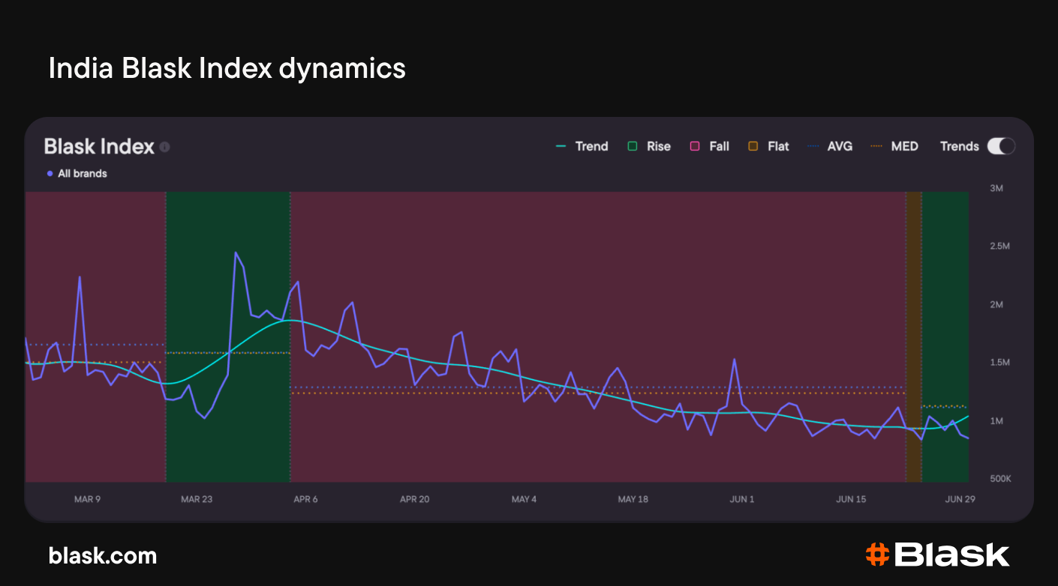Click the JUN 29 date label

pyautogui.click(x=960, y=500)
